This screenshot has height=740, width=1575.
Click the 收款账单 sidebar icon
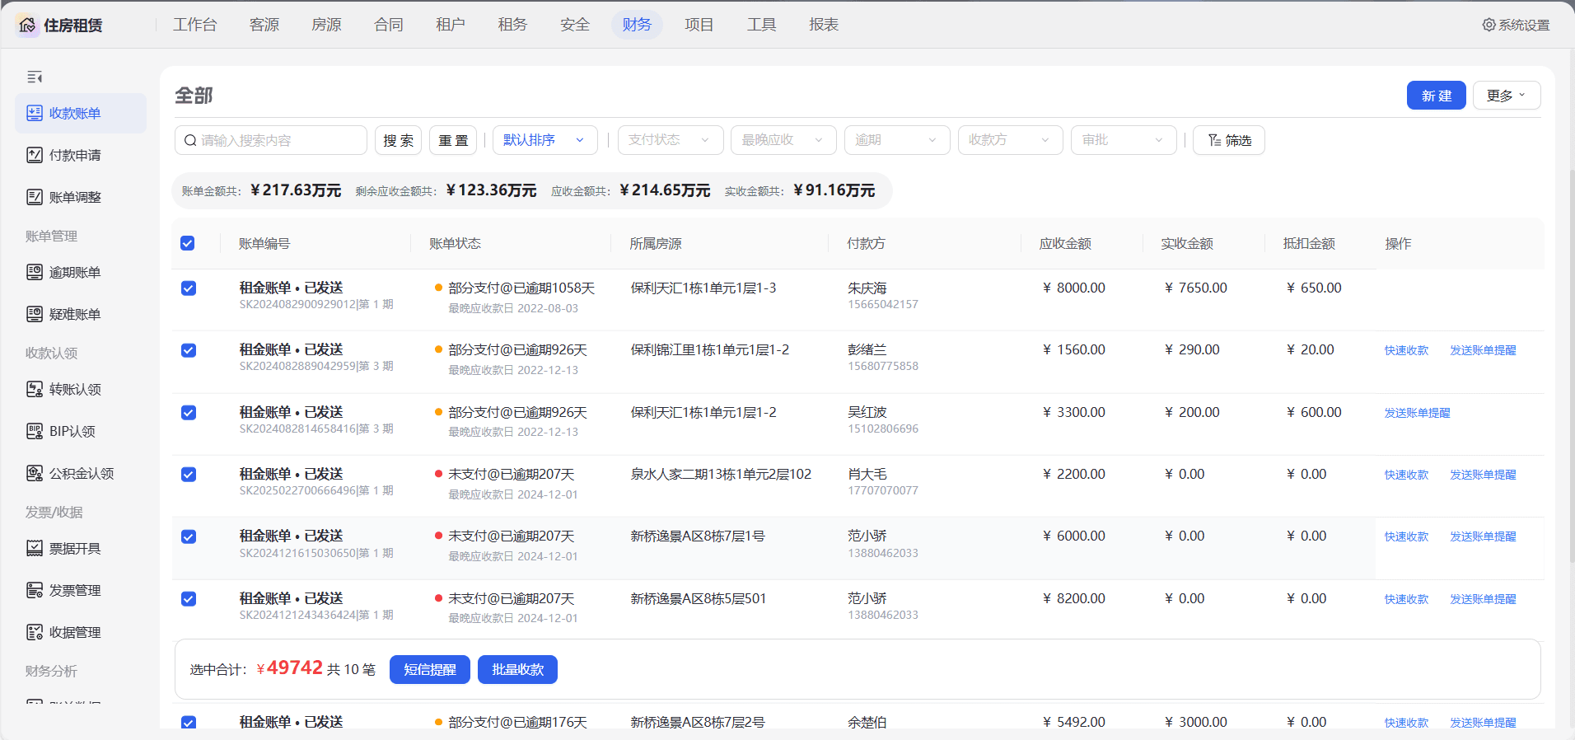point(35,113)
